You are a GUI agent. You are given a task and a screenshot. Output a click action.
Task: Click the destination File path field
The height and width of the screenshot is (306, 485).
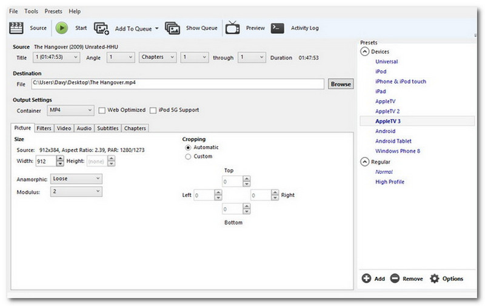click(178, 84)
